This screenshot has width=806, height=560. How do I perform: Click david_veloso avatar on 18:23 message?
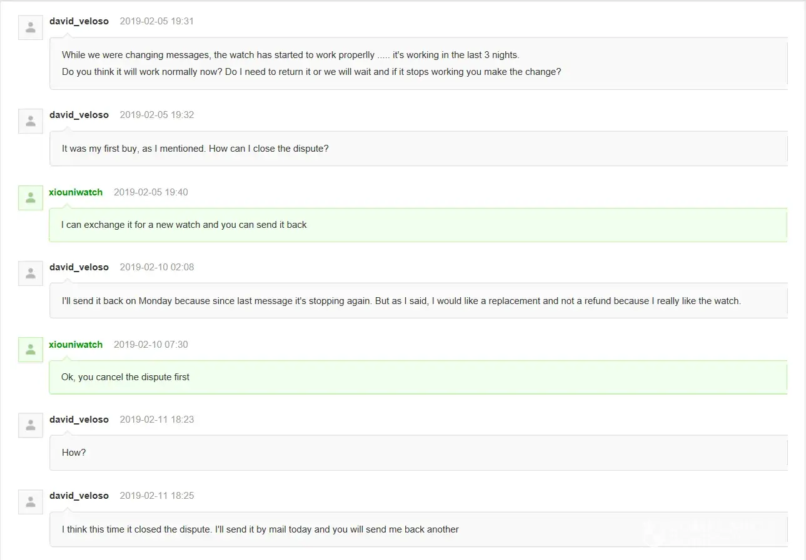tap(30, 426)
